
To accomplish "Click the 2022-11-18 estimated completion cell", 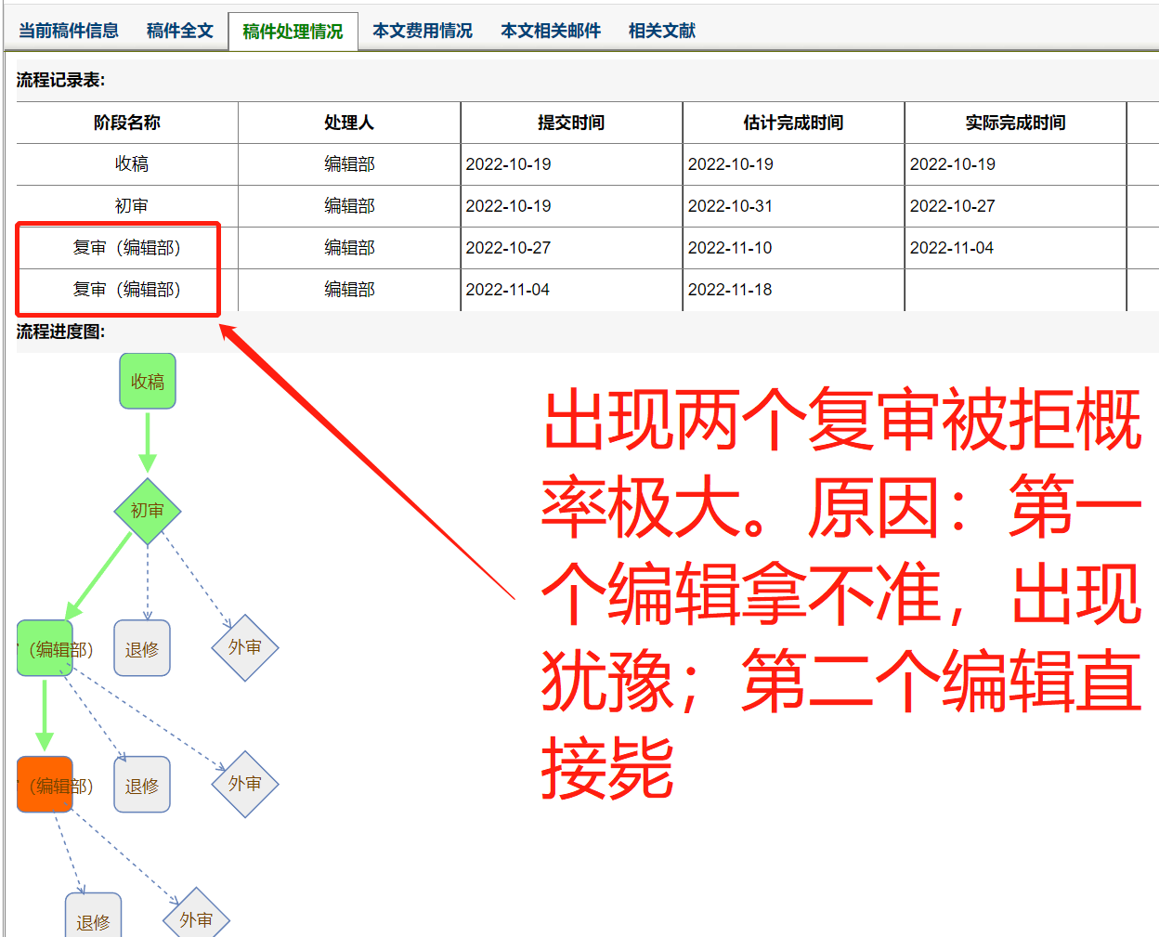I will 730,290.
